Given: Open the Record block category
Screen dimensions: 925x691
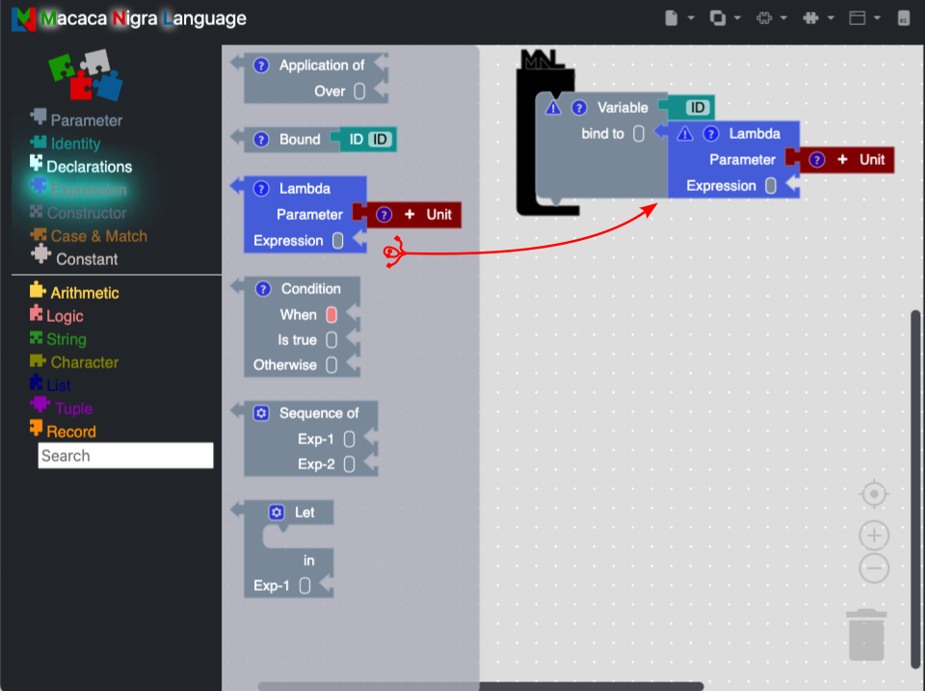Looking at the screenshot, I should pyautogui.click(x=73, y=432).
